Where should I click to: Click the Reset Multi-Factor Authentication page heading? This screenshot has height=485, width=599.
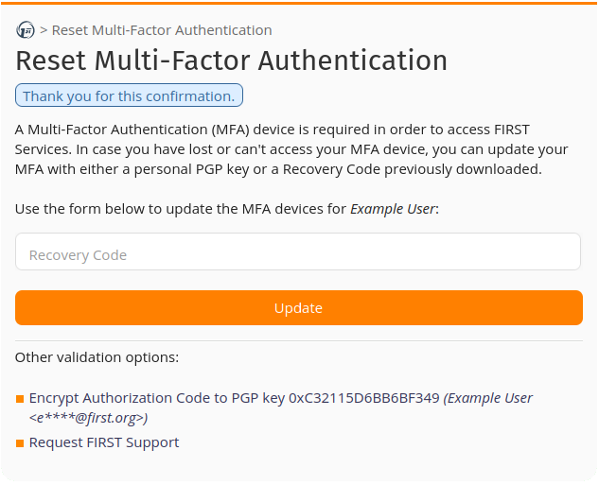232,61
